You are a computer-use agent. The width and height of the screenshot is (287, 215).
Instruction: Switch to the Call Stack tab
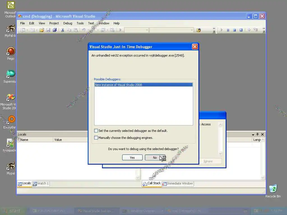click(152, 184)
